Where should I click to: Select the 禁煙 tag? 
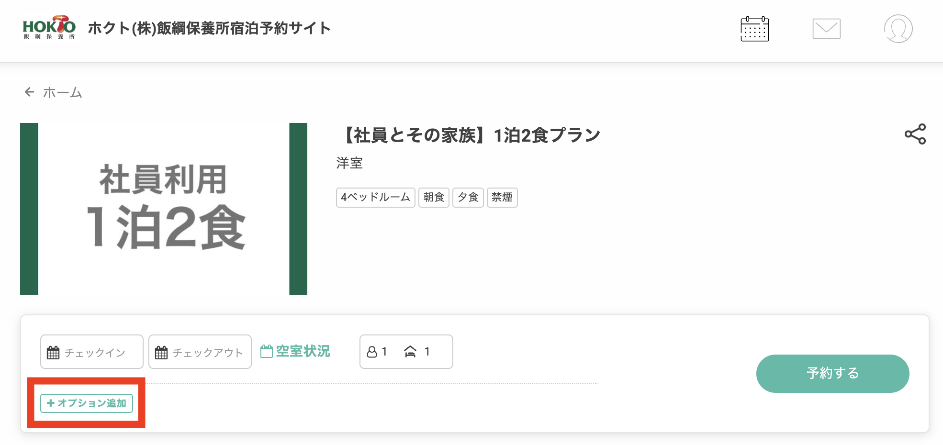[502, 198]
